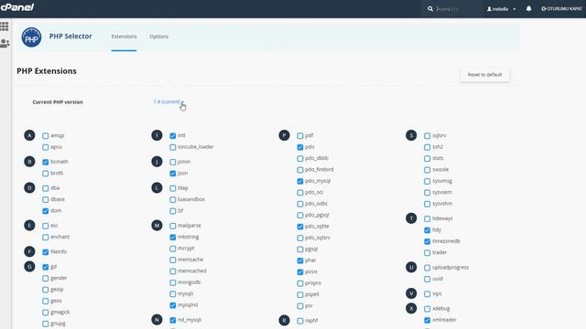This screenshot has width=586, height=329.
Task: Switch to the Options tab
Action: pyautogui.click(x=158, y=37)
